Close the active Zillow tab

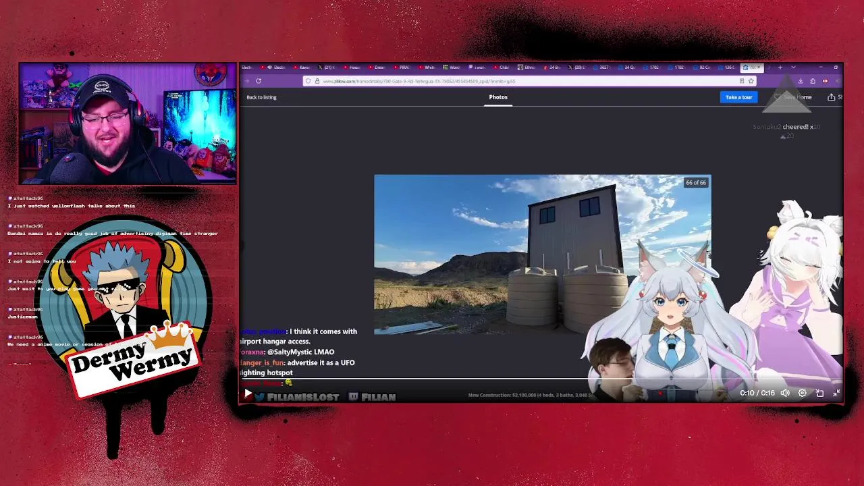coord(759,67)
